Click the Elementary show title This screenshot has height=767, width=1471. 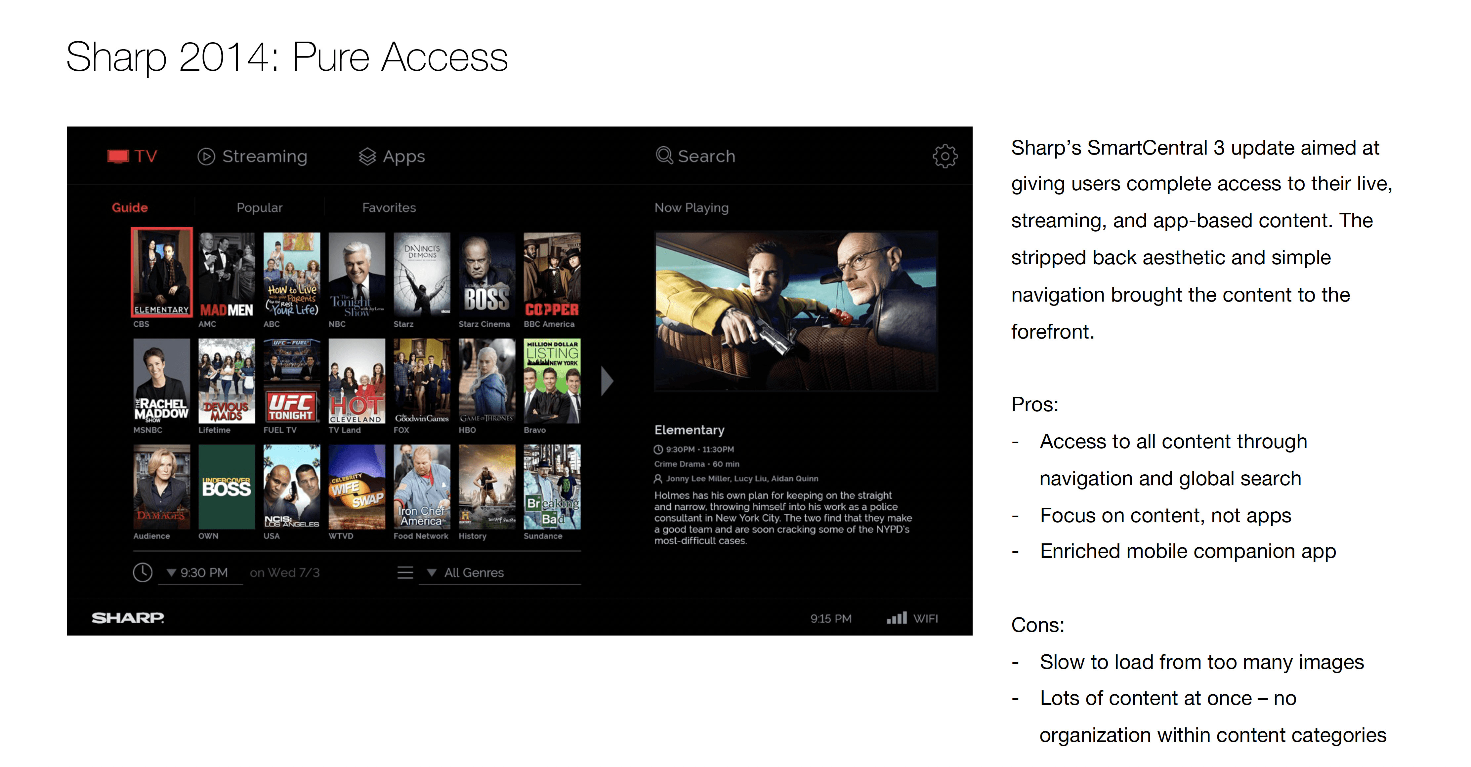click(x=689, y=430)
